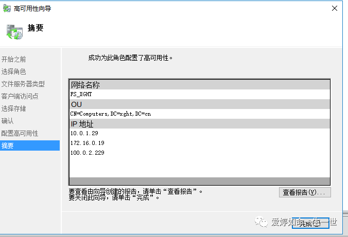Image resolution: width=348 pixels, height=237 pixels.
Task: Click the CN=Computers,DC=xght,DC=cn value
Action: (111, 114)
